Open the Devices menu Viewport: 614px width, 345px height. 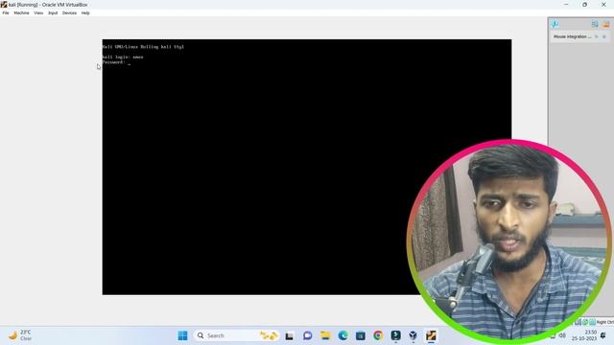click(69, 12)
